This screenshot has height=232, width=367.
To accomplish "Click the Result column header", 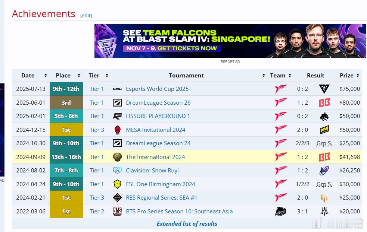I will coord(315,75).
